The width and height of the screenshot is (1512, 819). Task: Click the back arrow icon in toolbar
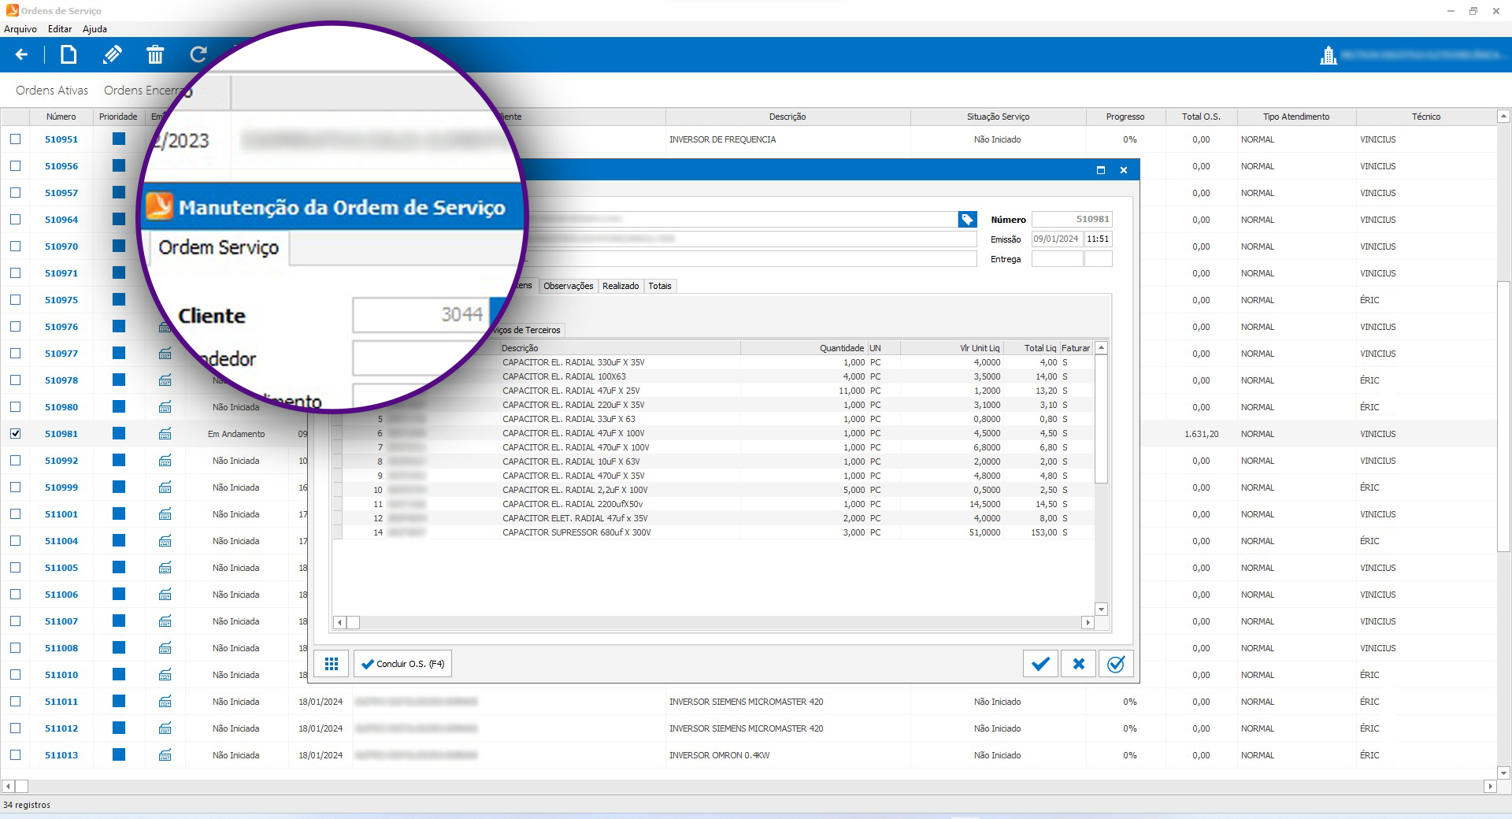21,54
